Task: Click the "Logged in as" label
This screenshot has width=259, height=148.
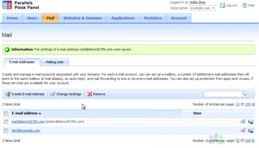Action: pos(179,2)
